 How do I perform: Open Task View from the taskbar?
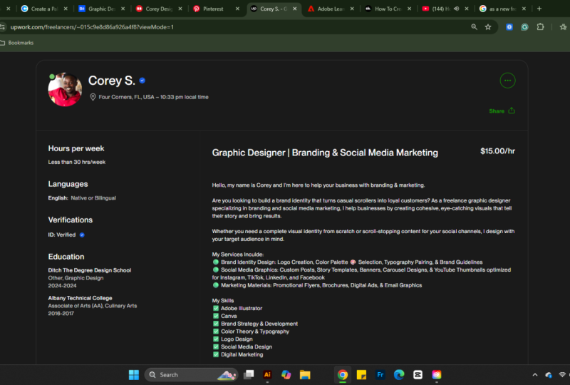(x=249, y=374)
